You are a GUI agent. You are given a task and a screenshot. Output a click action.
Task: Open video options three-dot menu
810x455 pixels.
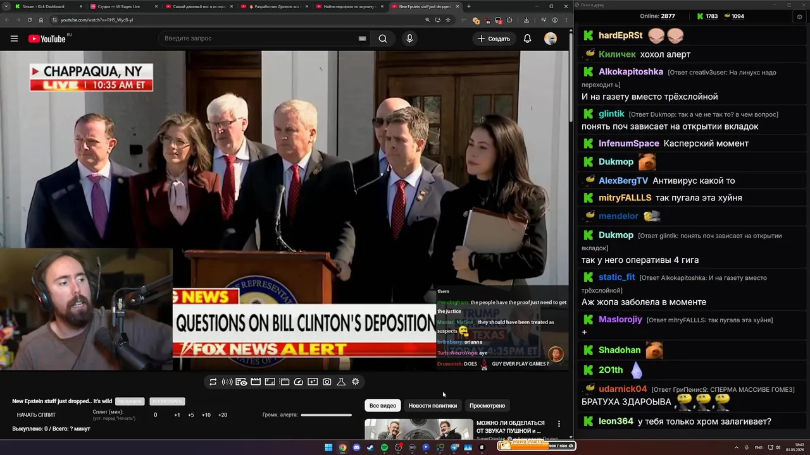(x=559, y=423)
